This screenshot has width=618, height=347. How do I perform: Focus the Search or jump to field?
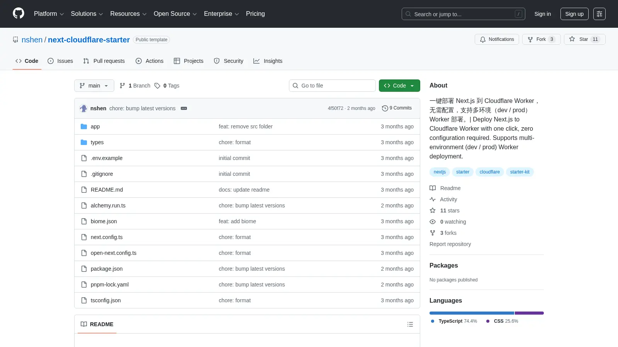463,14
